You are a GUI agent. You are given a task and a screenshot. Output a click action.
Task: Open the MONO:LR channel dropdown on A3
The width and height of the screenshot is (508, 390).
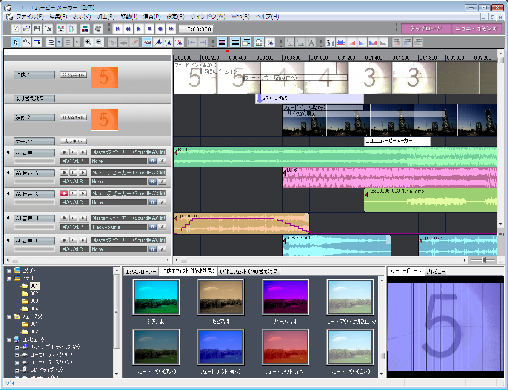pyautogui.click(x=74, y=202)
